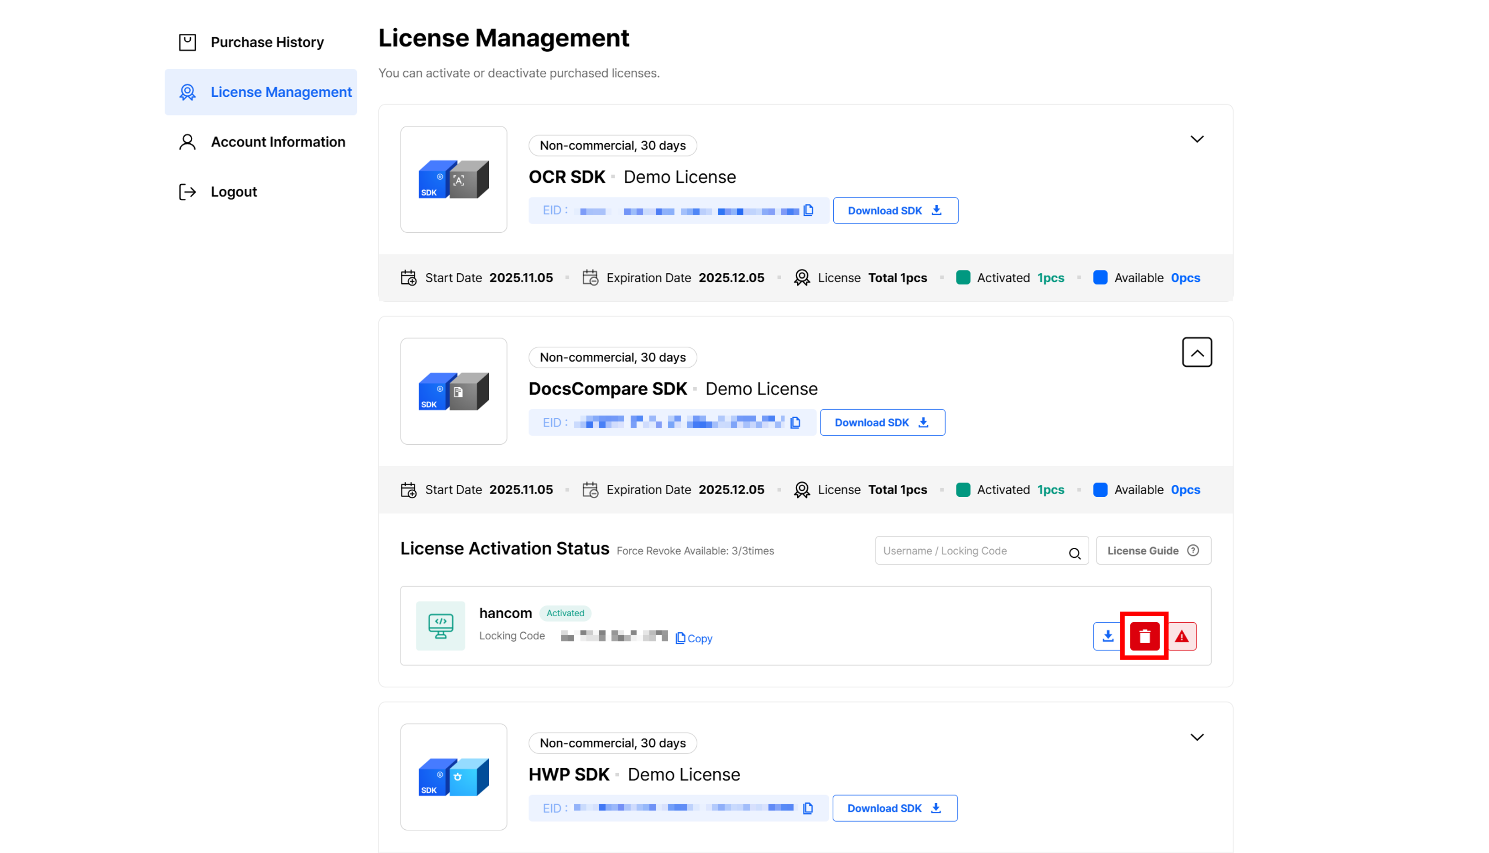Open Account Information from the sidebar
This screenshot has width=1489, height=853.
(278, 142)
